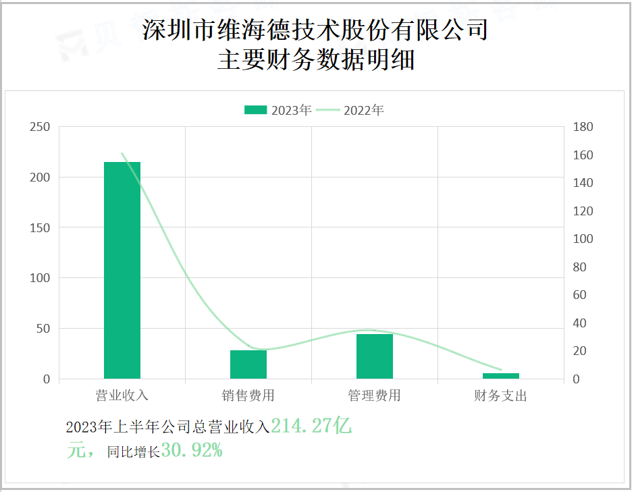The height and width of the screenshot is (492, 634).
Task: Click the 管理费用 axis category label
Action: tap(375, 395)
